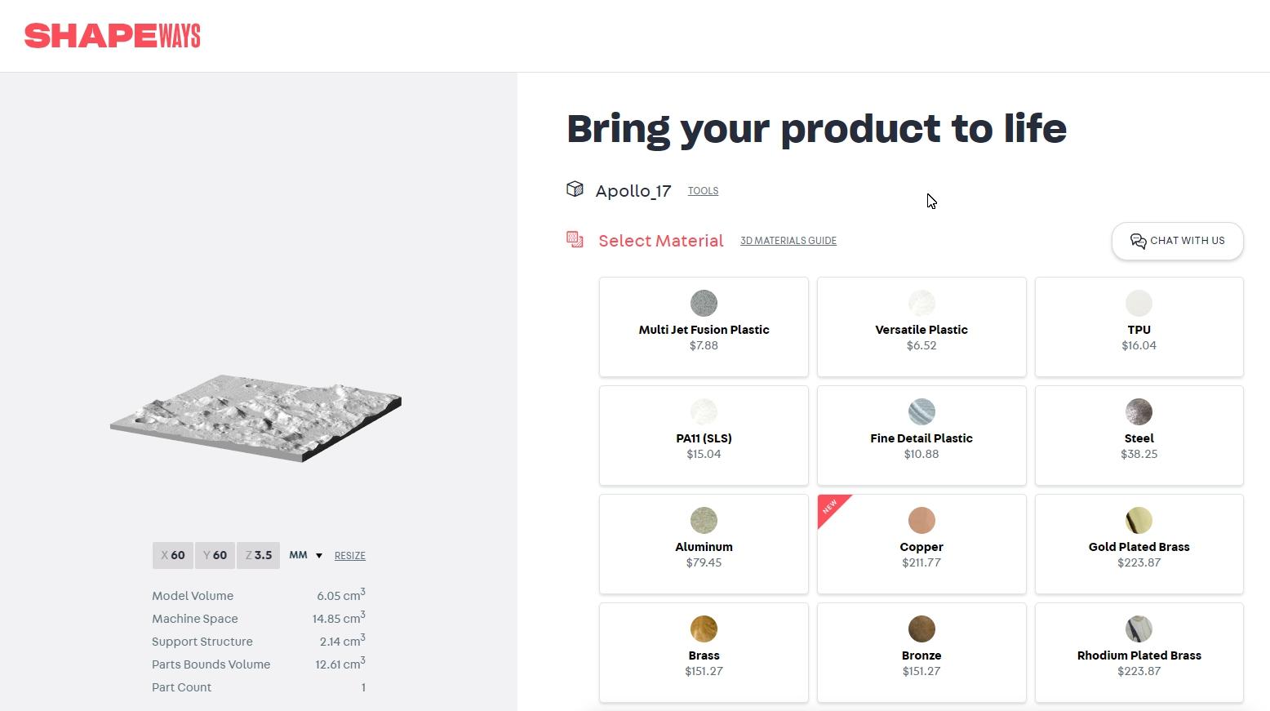The width and height of the screenshot is (1270, 711).
Task: Click the Z 3.5 dimension field
Action: tap(259, 555)
